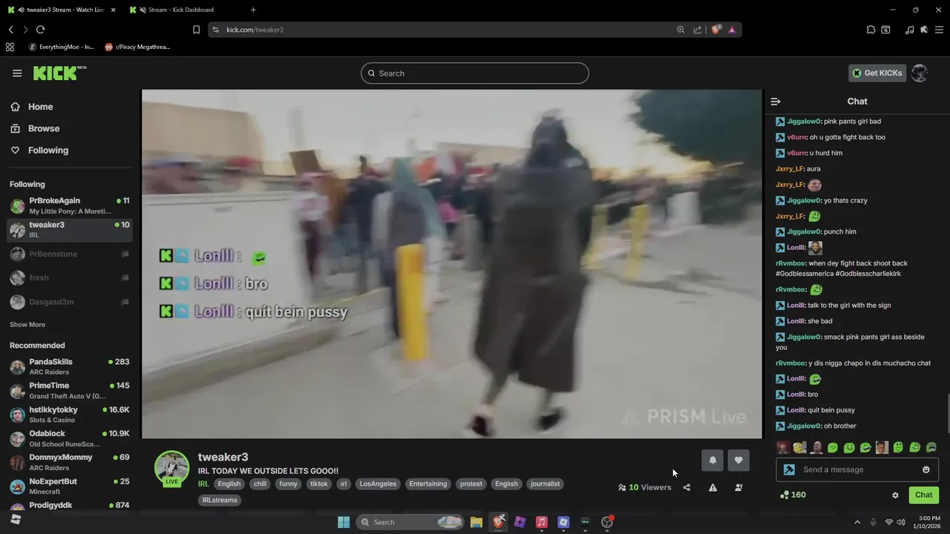Open the hamburger sidebar menu beside Kick logo
The height and width of the screenshot is (534, 950).
coord(17,73)
